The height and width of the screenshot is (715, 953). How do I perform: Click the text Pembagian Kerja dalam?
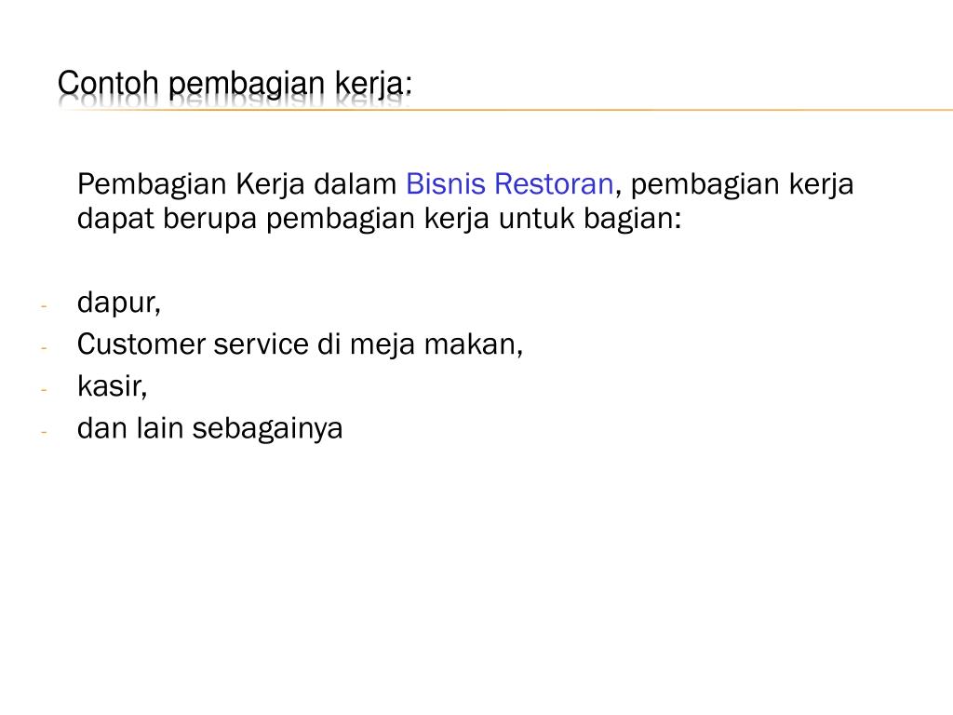click(x=237, y=185)
